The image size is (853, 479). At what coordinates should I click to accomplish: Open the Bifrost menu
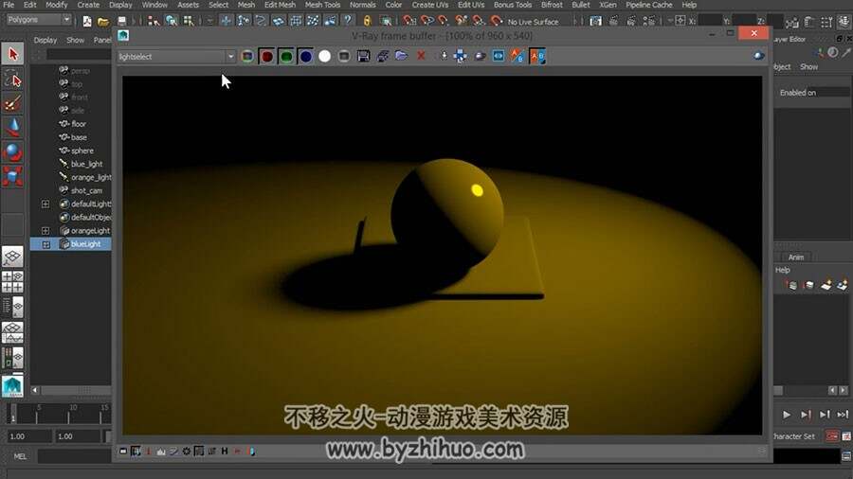(x=552, y=5)
